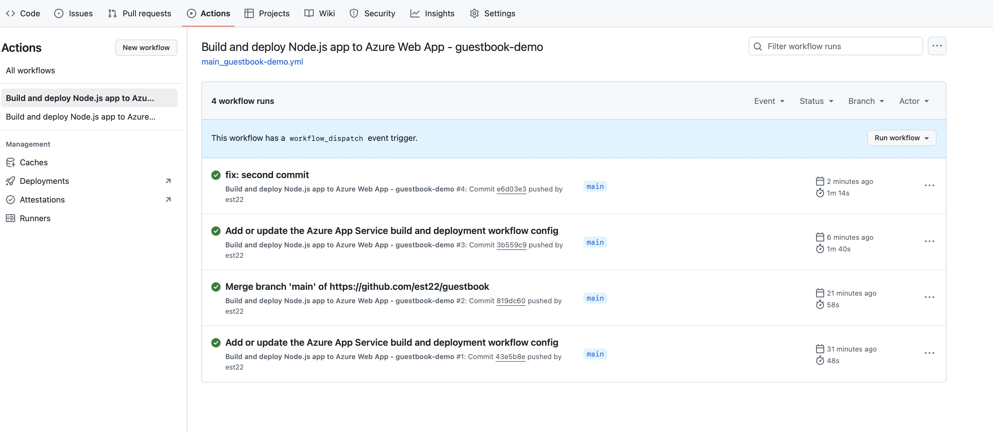This screenshot has height=433, width=993.
Task: Open kebab menu for the 6 minutes ago run
Action: 929,241
